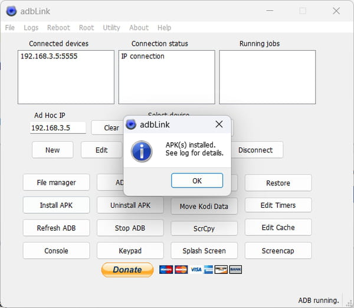Open the Keypad
The image size is (354, 308).
click(130, 251)
